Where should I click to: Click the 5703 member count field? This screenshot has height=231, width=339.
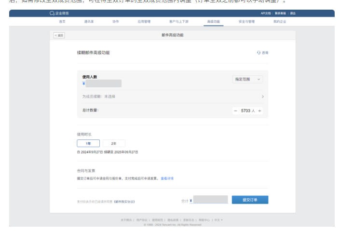245,111
